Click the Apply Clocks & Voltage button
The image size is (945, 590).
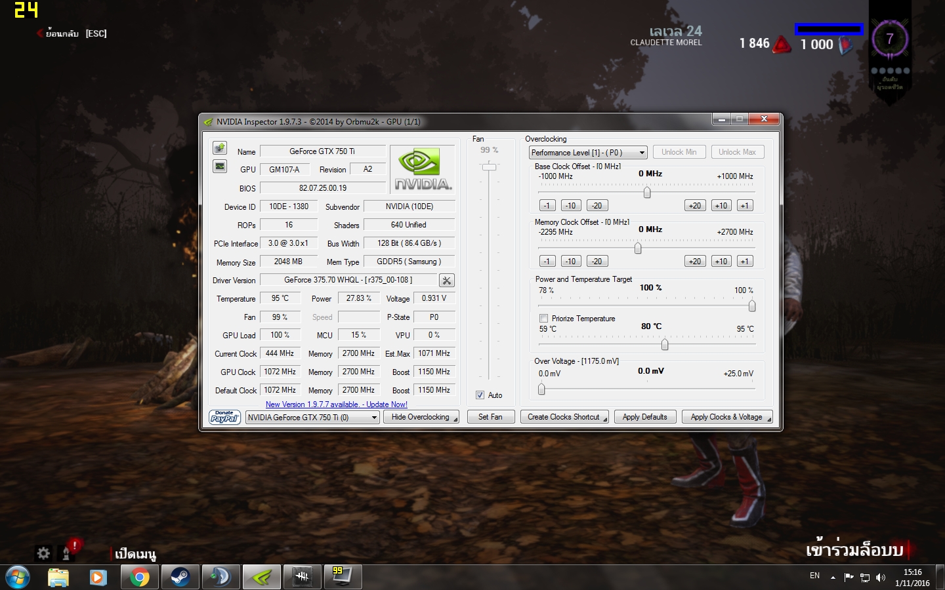point(727,417)
